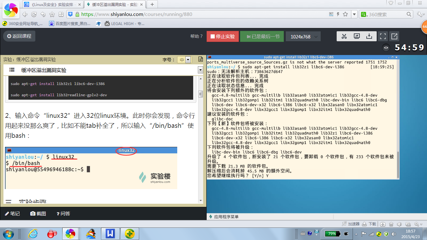Open the 360 search engine selector dropdown
Viewport: 427px width, 240px height.
coord(364,14)
